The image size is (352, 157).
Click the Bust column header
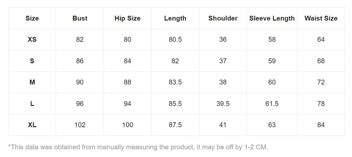[80, 18]
